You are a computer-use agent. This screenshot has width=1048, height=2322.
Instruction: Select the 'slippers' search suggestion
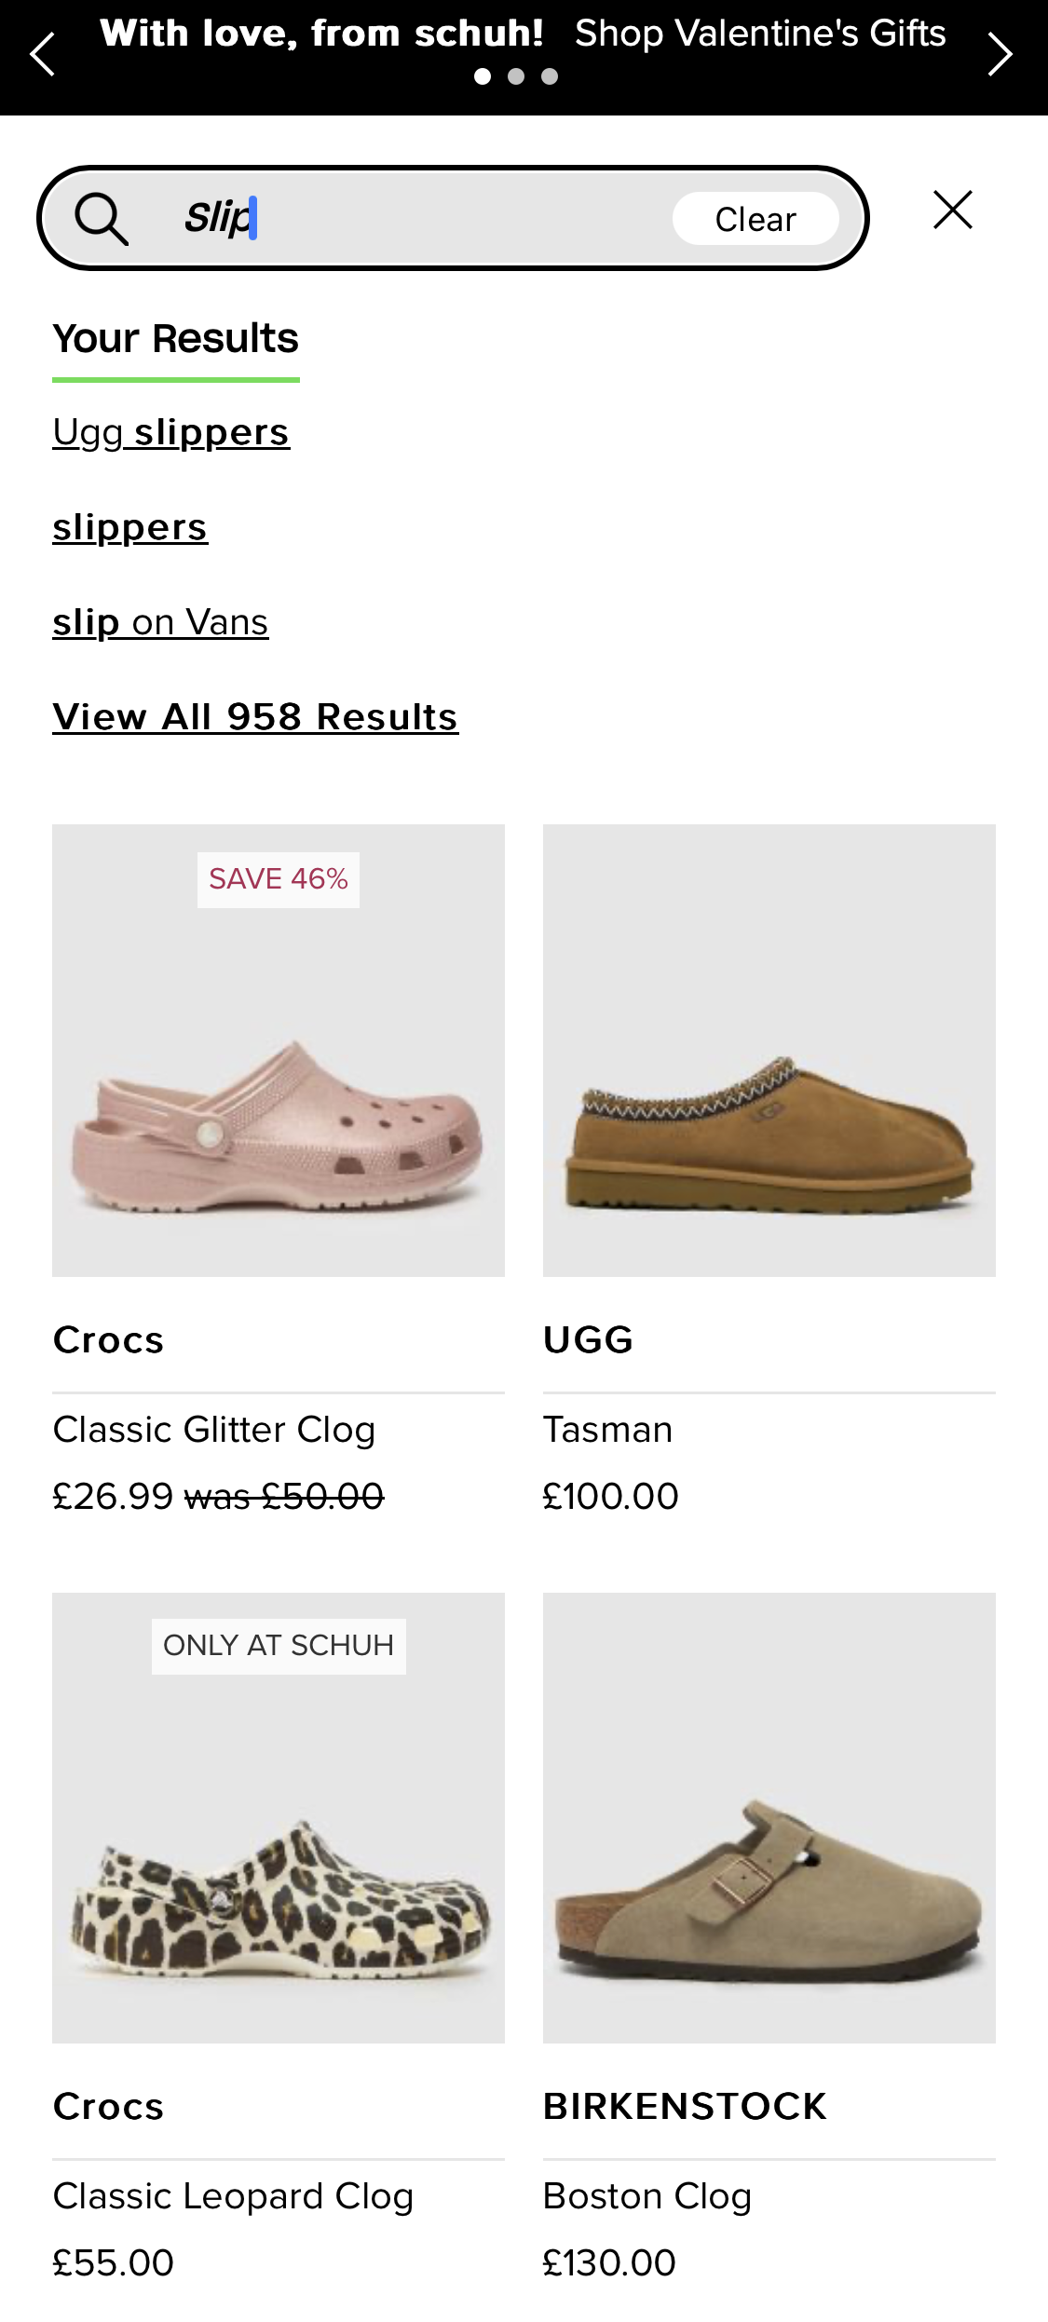point(129,527)
